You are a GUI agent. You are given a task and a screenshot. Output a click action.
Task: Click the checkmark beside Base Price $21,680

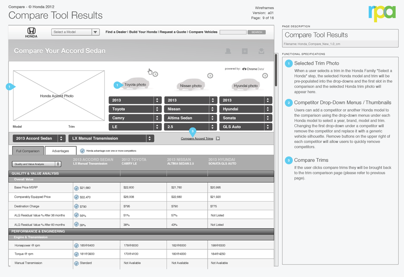77,188
